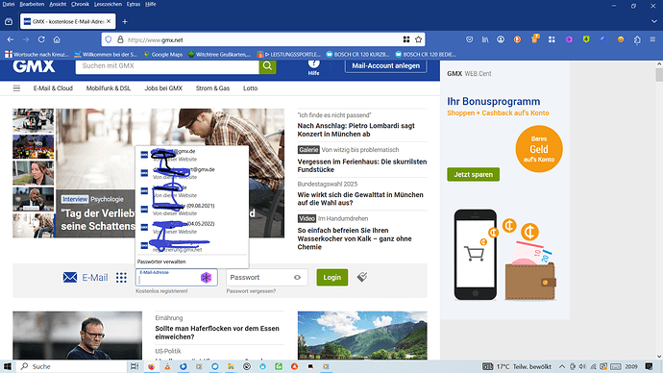The height and width of the screenshot is (373, 663).
Task: Click the Firefox address bar URL
Action: coord(263,39)
